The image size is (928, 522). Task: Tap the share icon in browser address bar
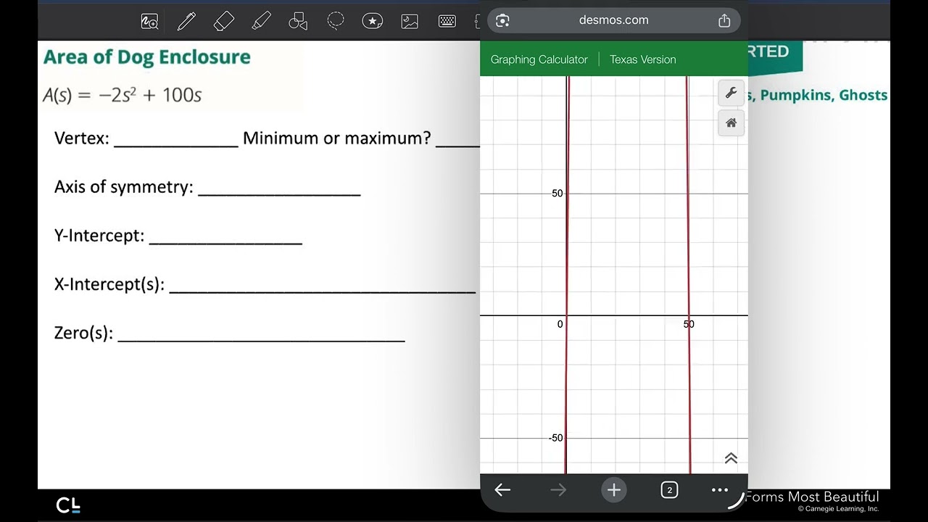pos(724,20)
